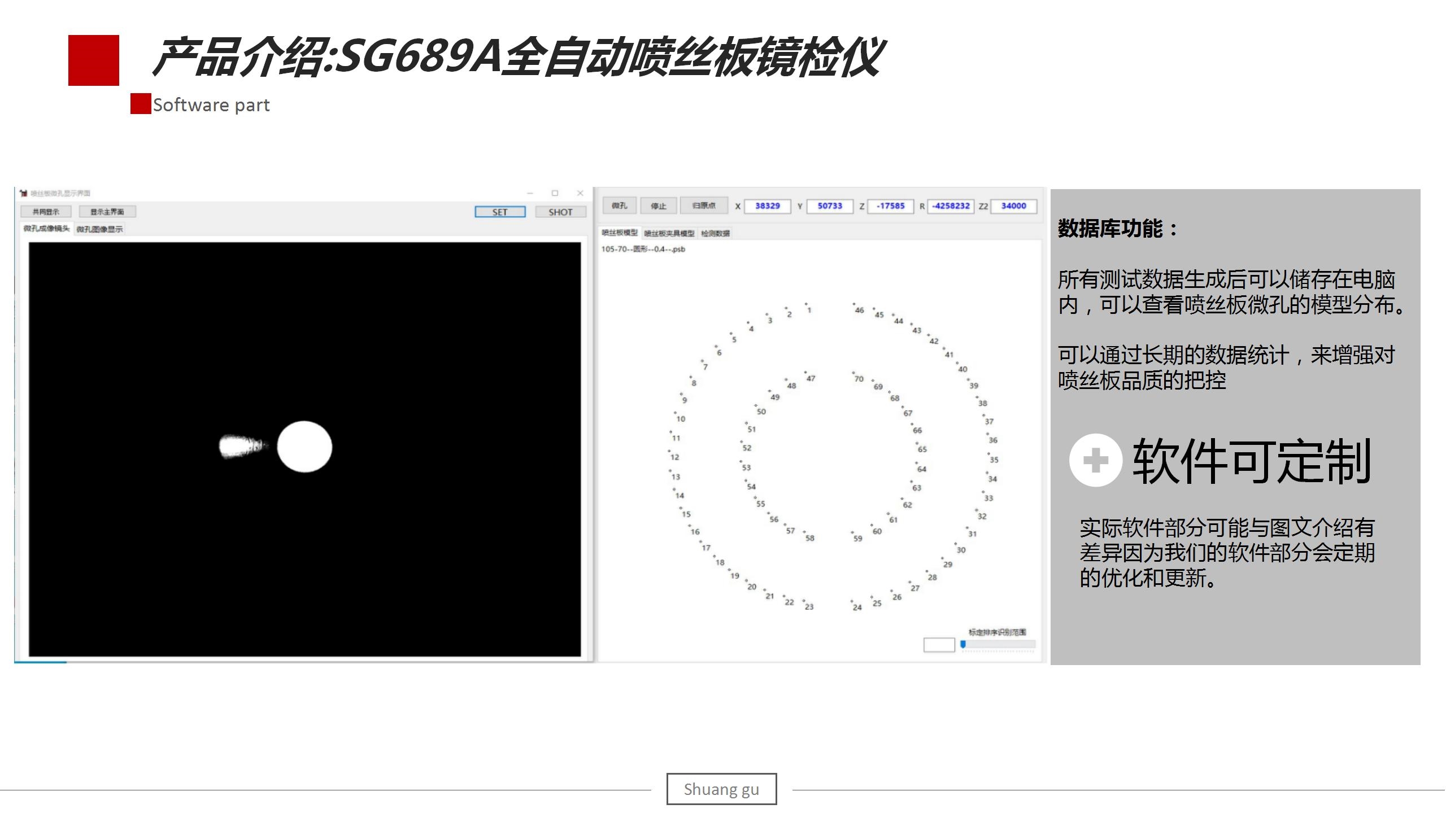Open the 喷丝板夹具模型 tab

tap(669, 233)
